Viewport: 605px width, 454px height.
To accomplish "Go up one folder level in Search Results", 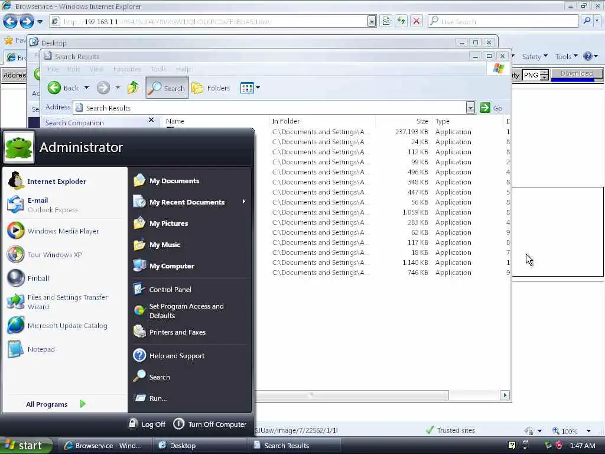I will point(133,87).
